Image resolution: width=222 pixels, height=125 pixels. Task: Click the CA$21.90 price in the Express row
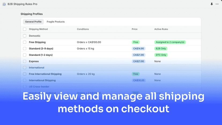(138, 61)
